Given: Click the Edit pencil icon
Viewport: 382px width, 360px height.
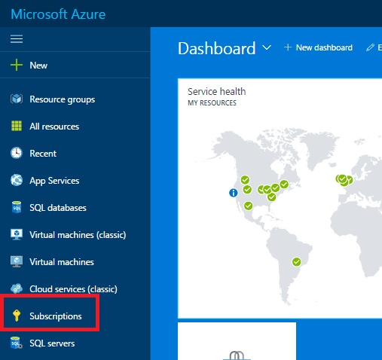Looking at the screenshot, I should [370, 47].
